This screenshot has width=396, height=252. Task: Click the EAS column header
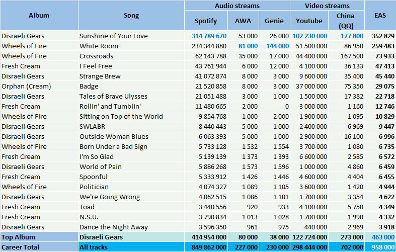coord(380,16)
